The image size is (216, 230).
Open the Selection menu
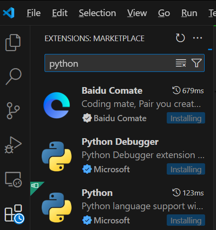[98, 13]
